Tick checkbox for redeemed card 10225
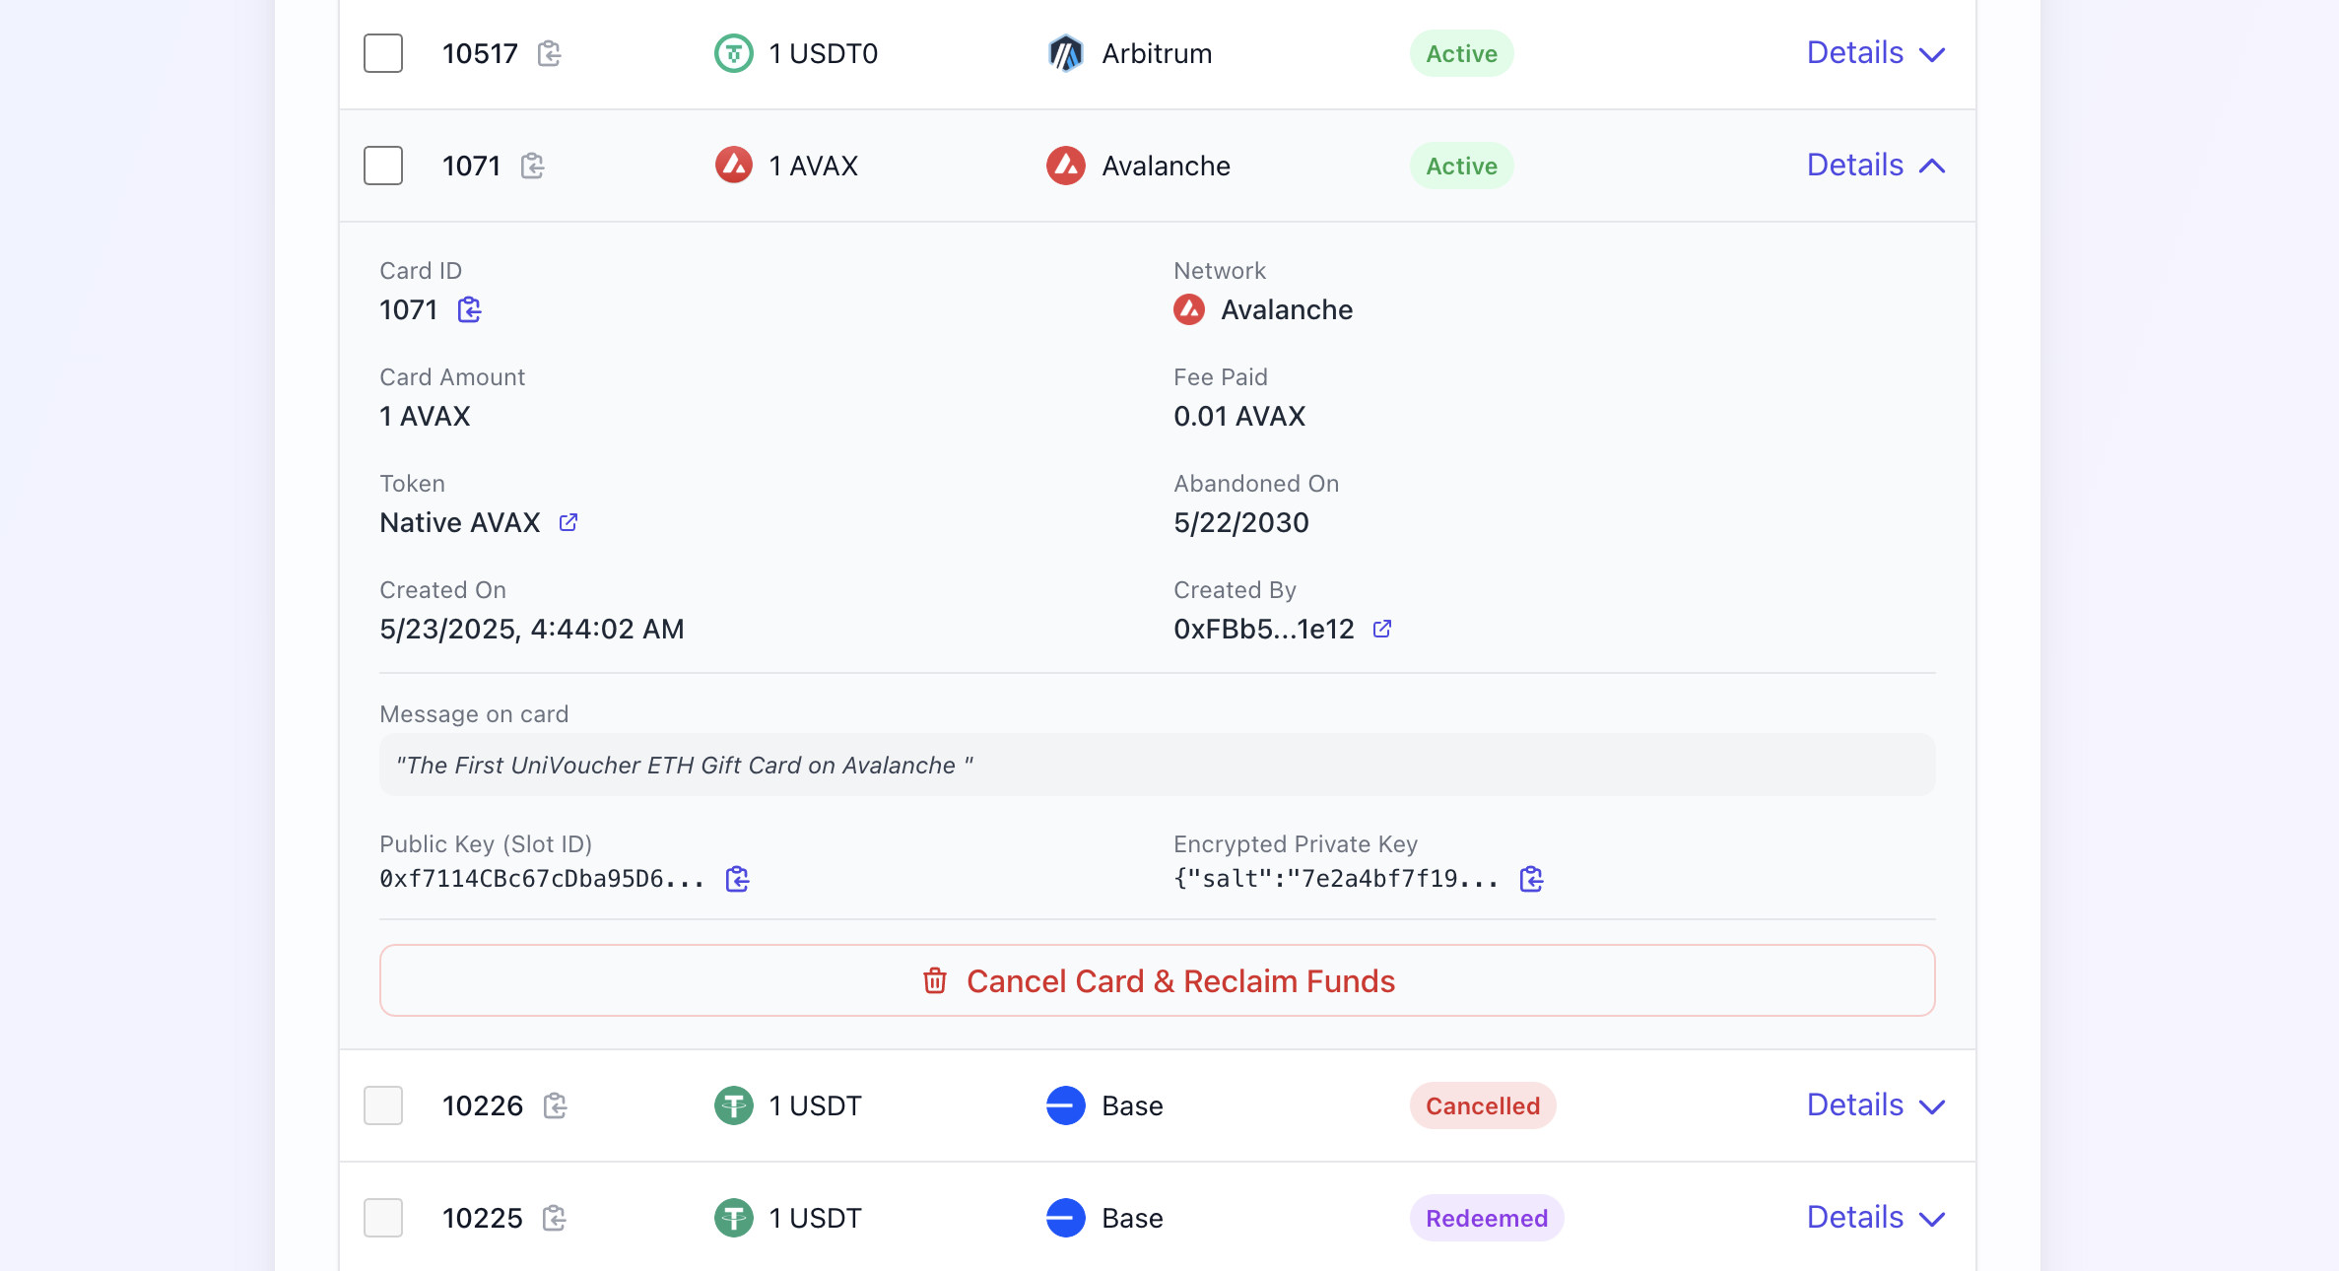The width and height of the screenshot is (2339, 1271). (383, 1218)
